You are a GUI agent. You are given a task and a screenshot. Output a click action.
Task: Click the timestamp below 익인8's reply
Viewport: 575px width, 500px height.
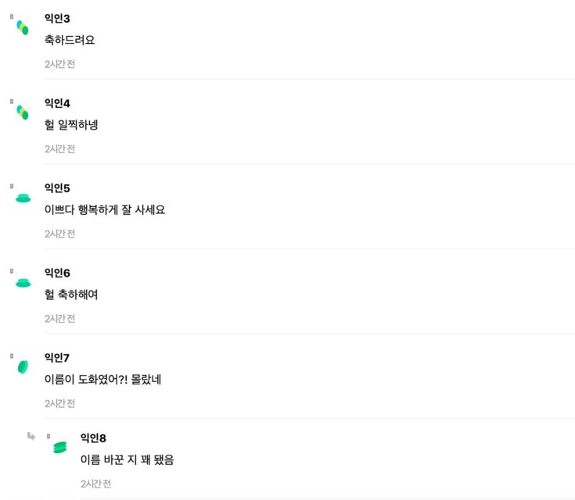point(95,484)
